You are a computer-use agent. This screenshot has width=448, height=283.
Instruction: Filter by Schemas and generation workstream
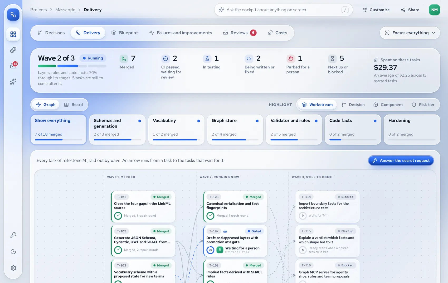117,129
